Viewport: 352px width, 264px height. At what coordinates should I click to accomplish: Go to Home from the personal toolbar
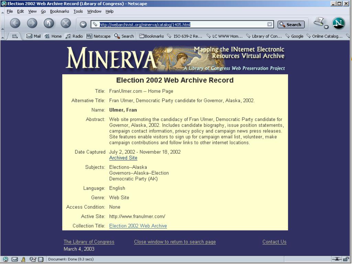[53, 36]
